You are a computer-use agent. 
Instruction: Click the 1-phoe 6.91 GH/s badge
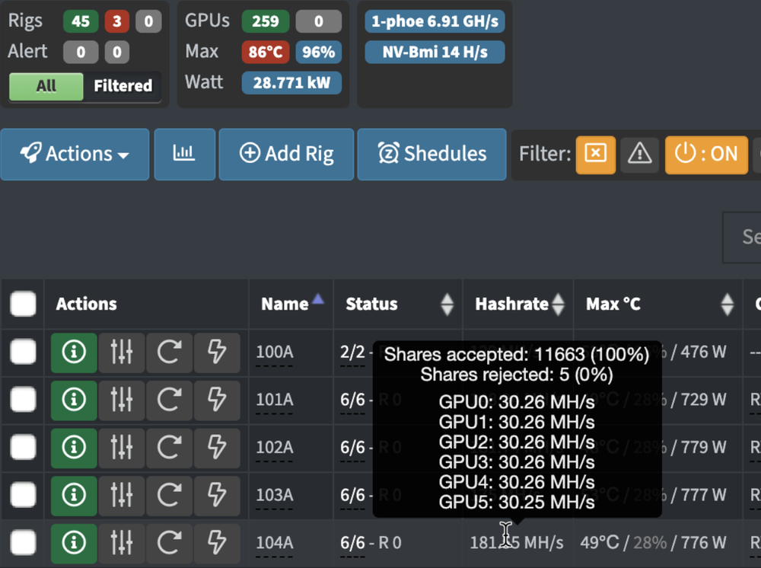(x=435, y=21)
